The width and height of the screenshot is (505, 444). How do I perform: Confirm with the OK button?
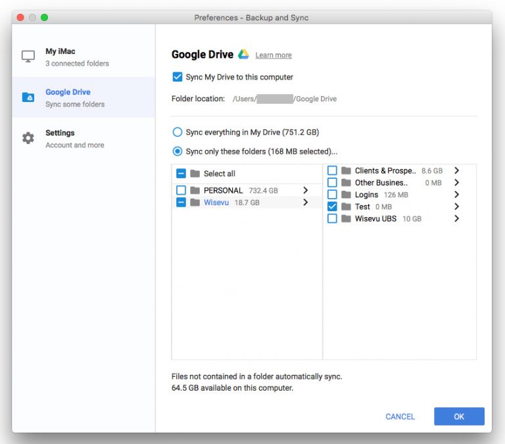click(459, 416)
